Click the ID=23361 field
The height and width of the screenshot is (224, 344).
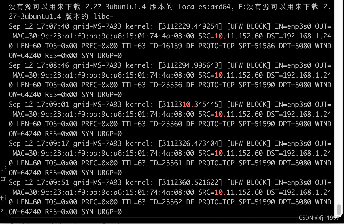(166, 163)
